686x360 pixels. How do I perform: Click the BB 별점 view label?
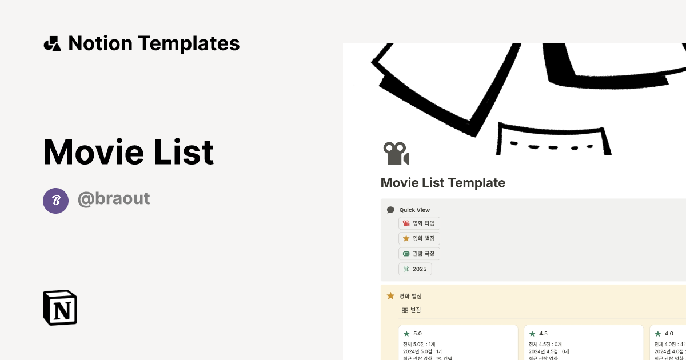pos(412,310)
